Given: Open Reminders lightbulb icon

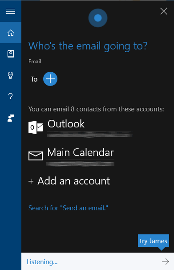Looking at the screenshot, I should [11, 75].
